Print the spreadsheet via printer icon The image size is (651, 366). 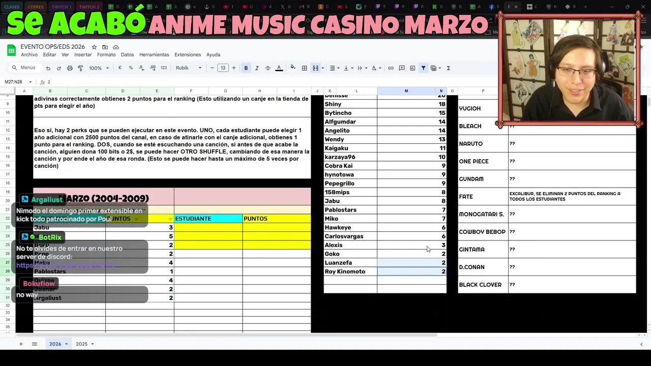coord(70,68)
